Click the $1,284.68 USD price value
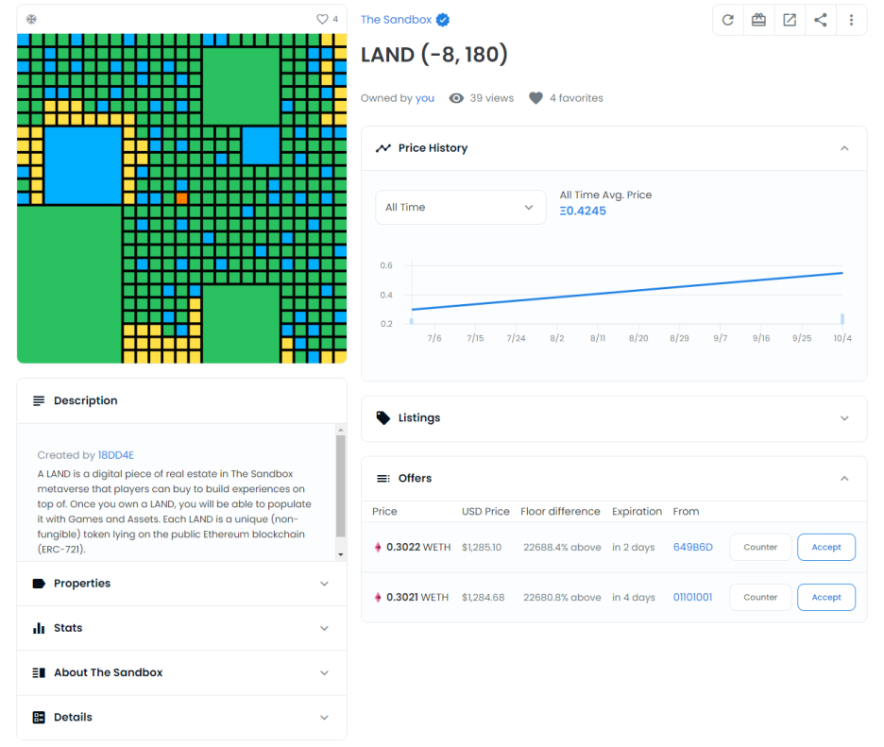This screenshot has width=884, height=747. 484,598
